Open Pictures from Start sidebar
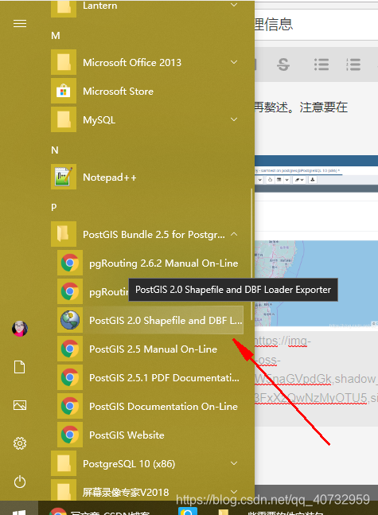Viewport: 378px width, 515px height. (x=20, y=405)
